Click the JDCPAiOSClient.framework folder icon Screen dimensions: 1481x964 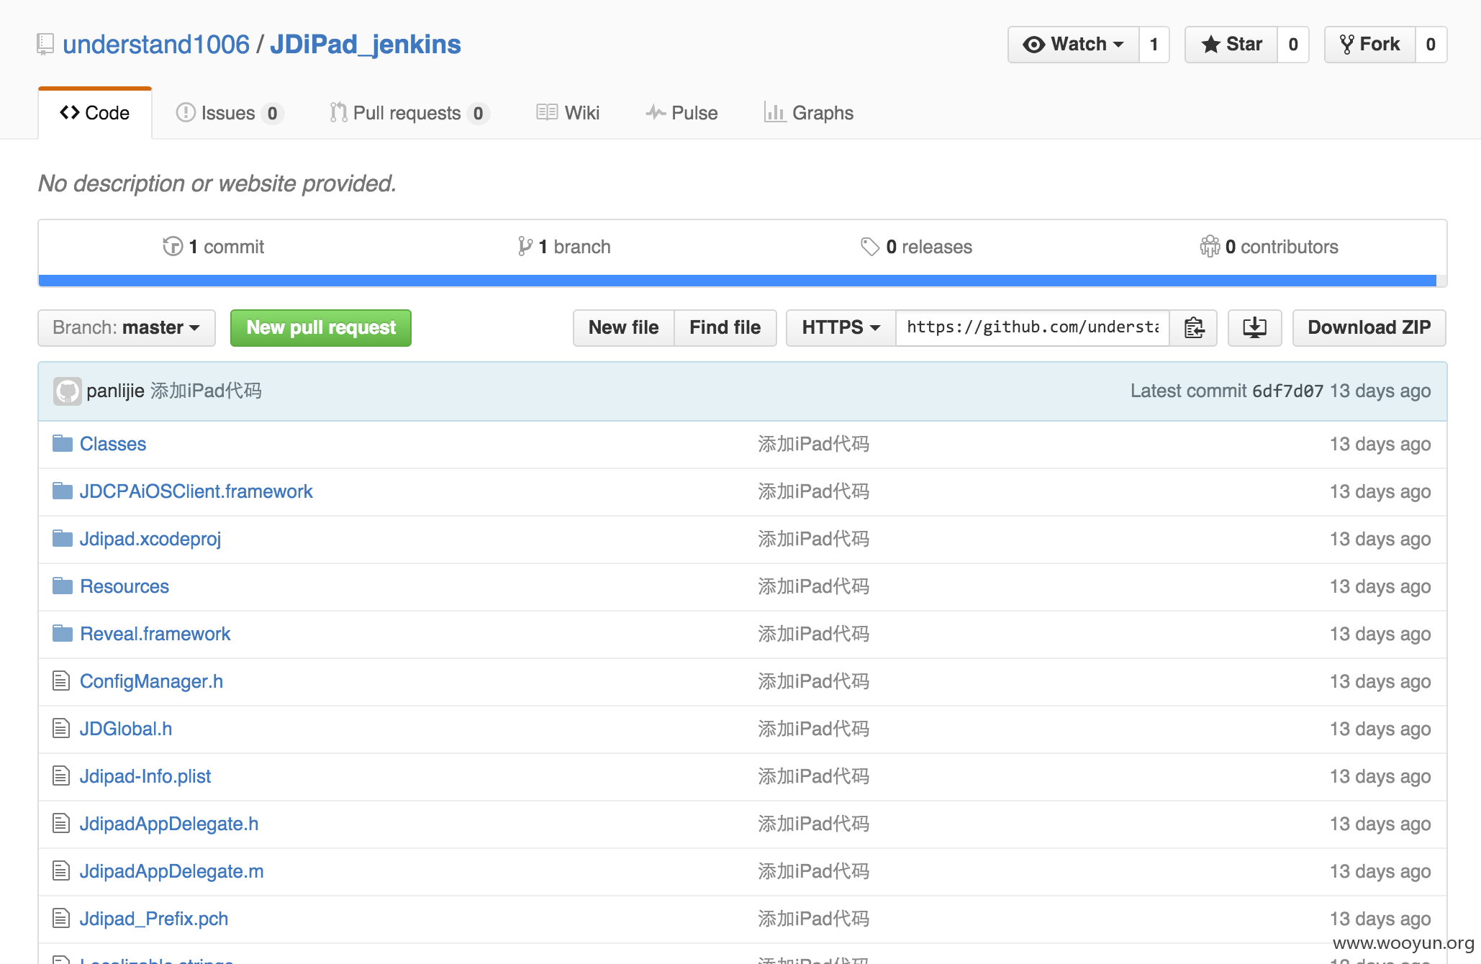tap(63, 491)
